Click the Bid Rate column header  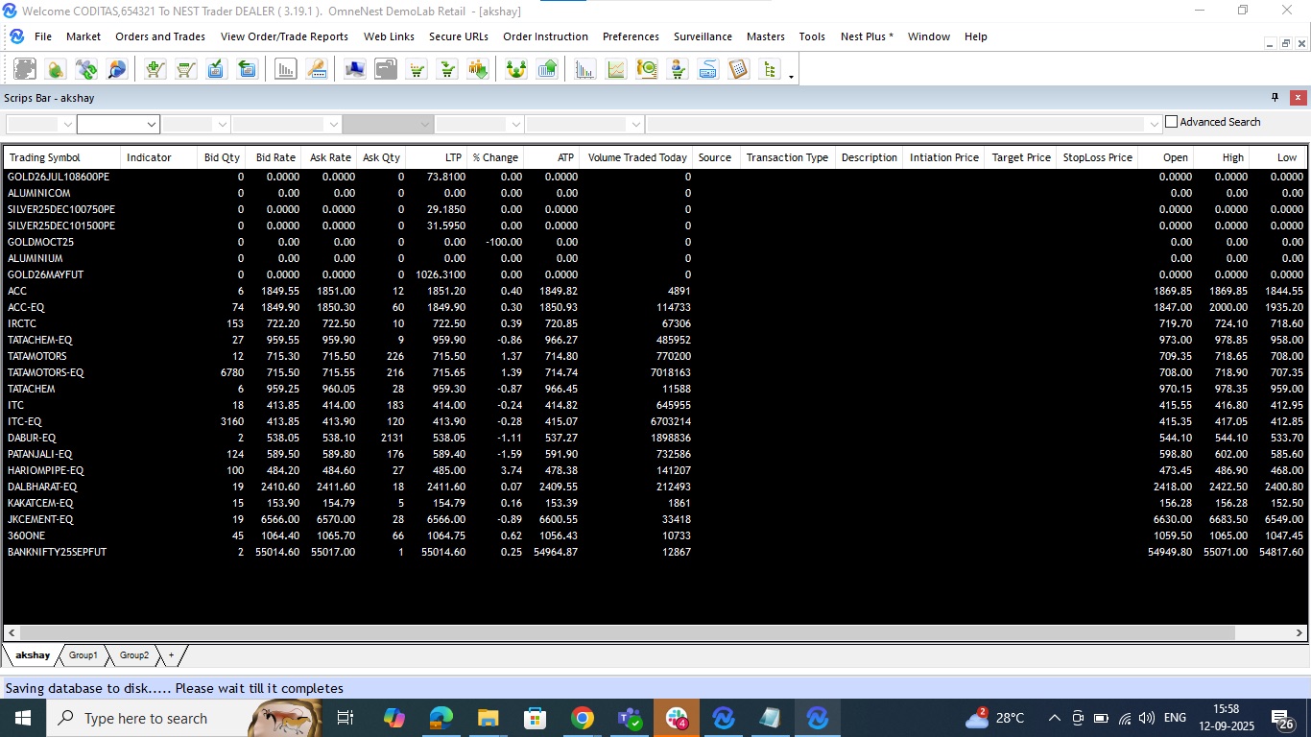[274, 157]
